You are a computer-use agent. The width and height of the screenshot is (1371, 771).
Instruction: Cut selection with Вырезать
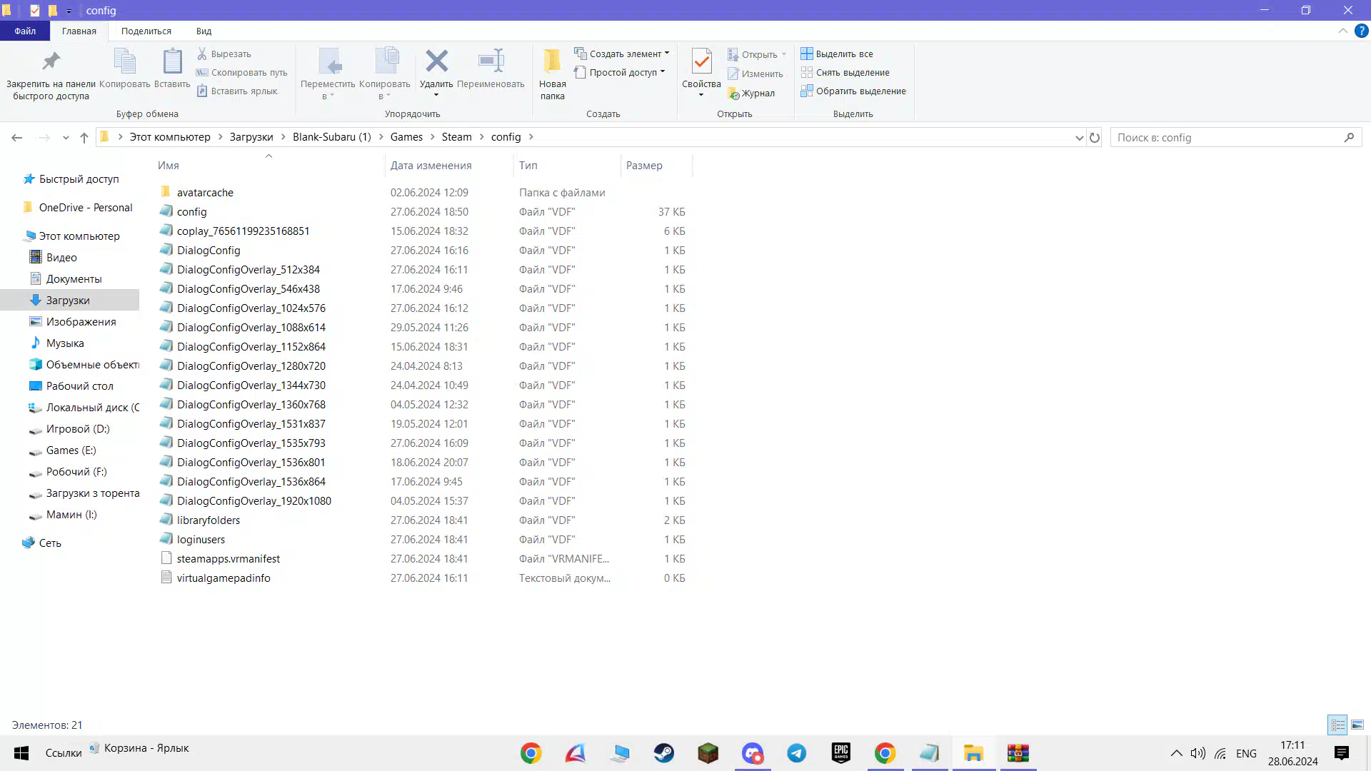coord(224,54)
